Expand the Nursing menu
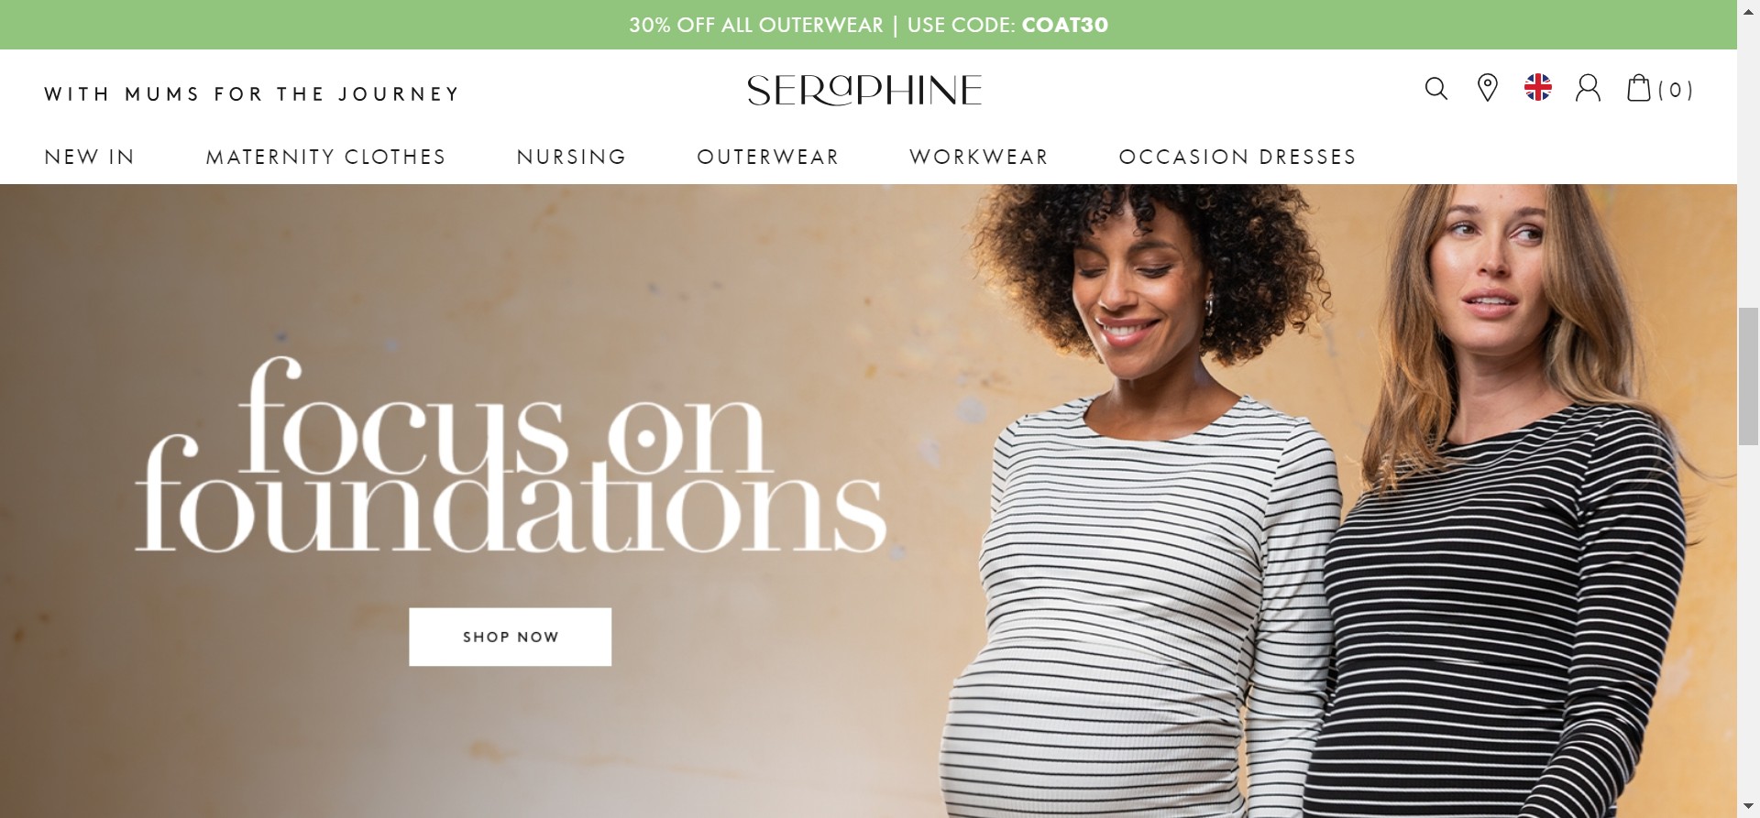1760x818 pixels. (x=571, y=157)
